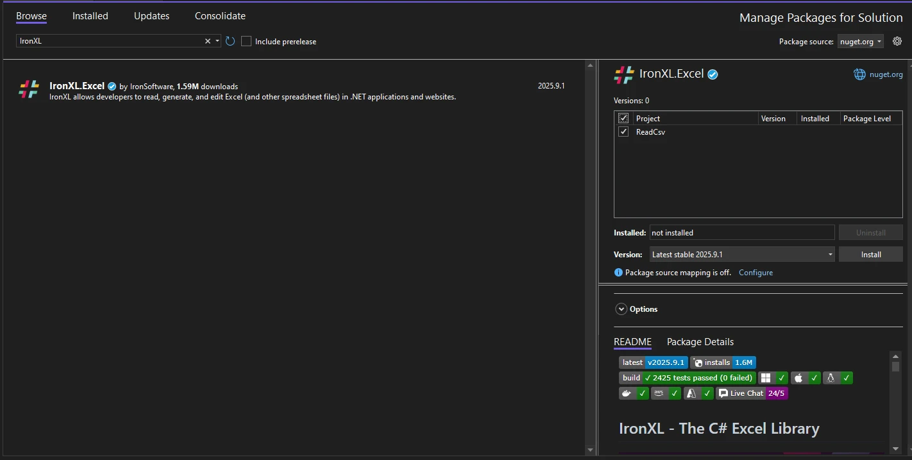Viewport: 912px width, 460px height.
Task: Click the Install button
Action: point(870,255)
